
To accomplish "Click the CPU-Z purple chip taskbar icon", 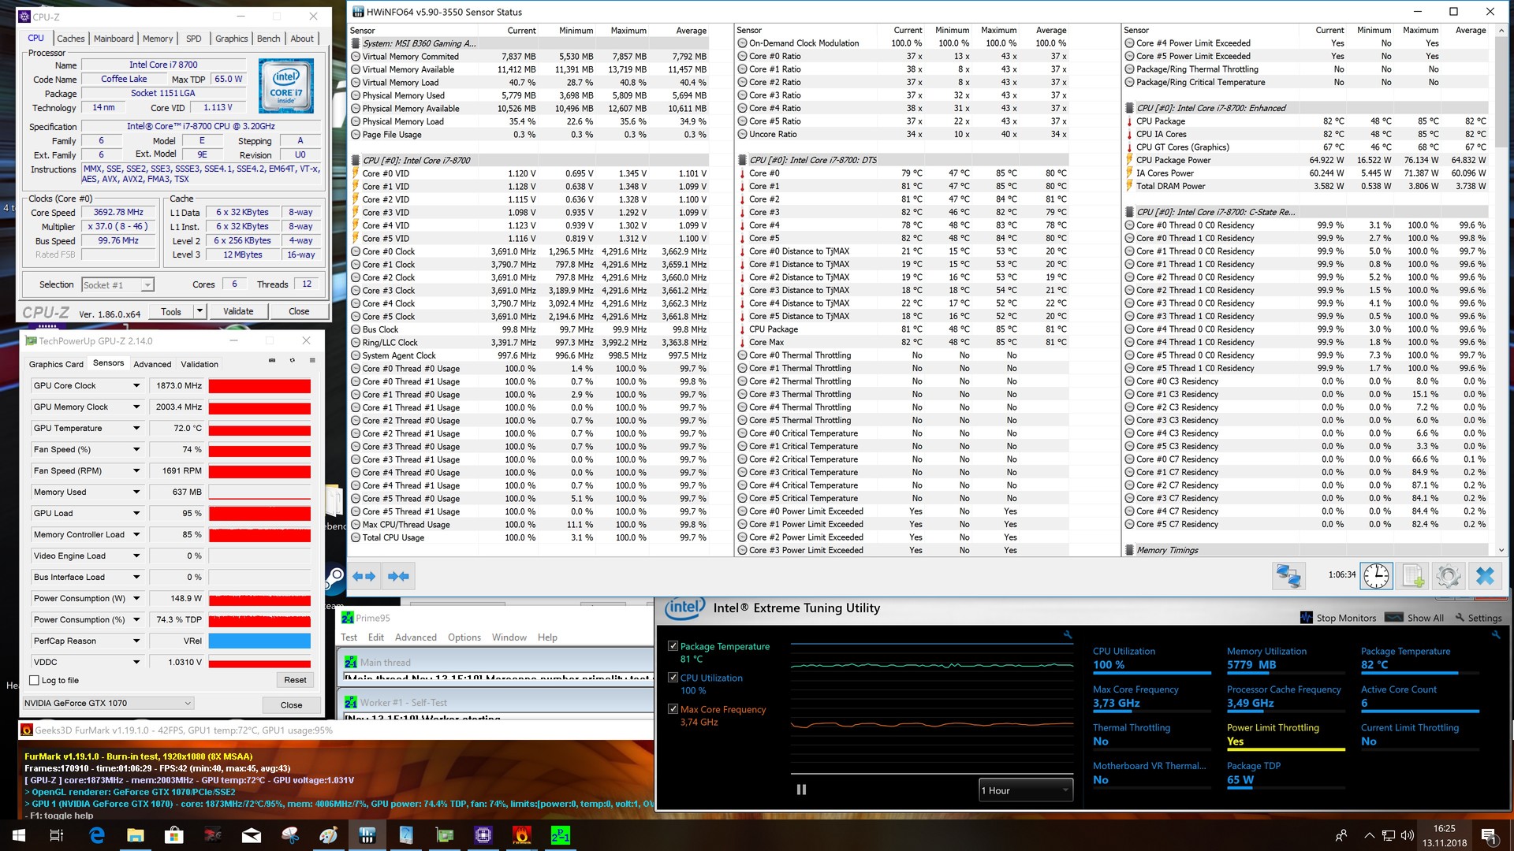I will tap(483, 835).
